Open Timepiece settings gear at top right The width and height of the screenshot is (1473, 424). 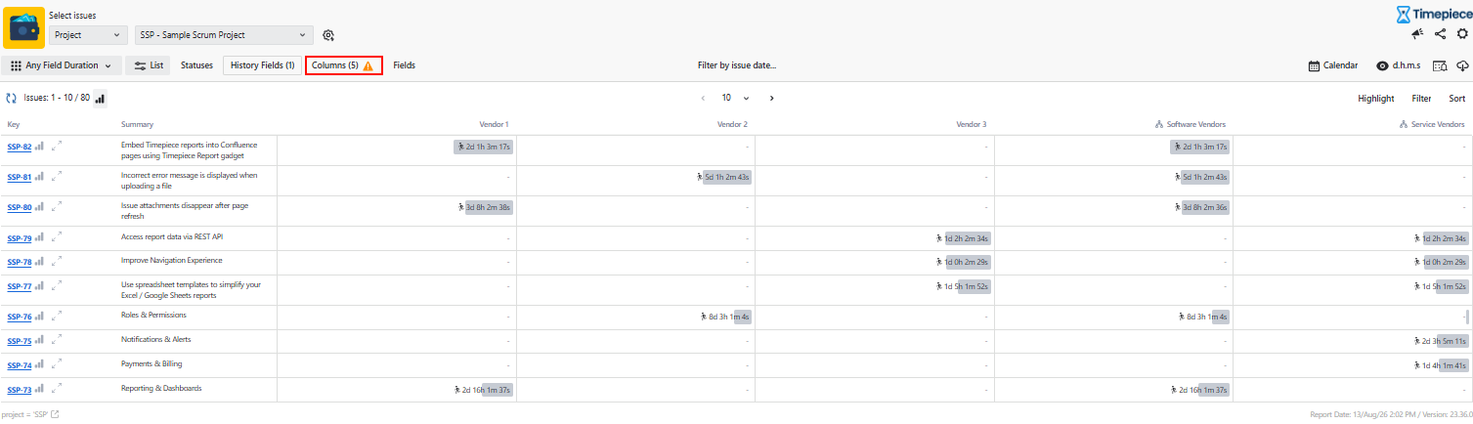[1462, 34]
